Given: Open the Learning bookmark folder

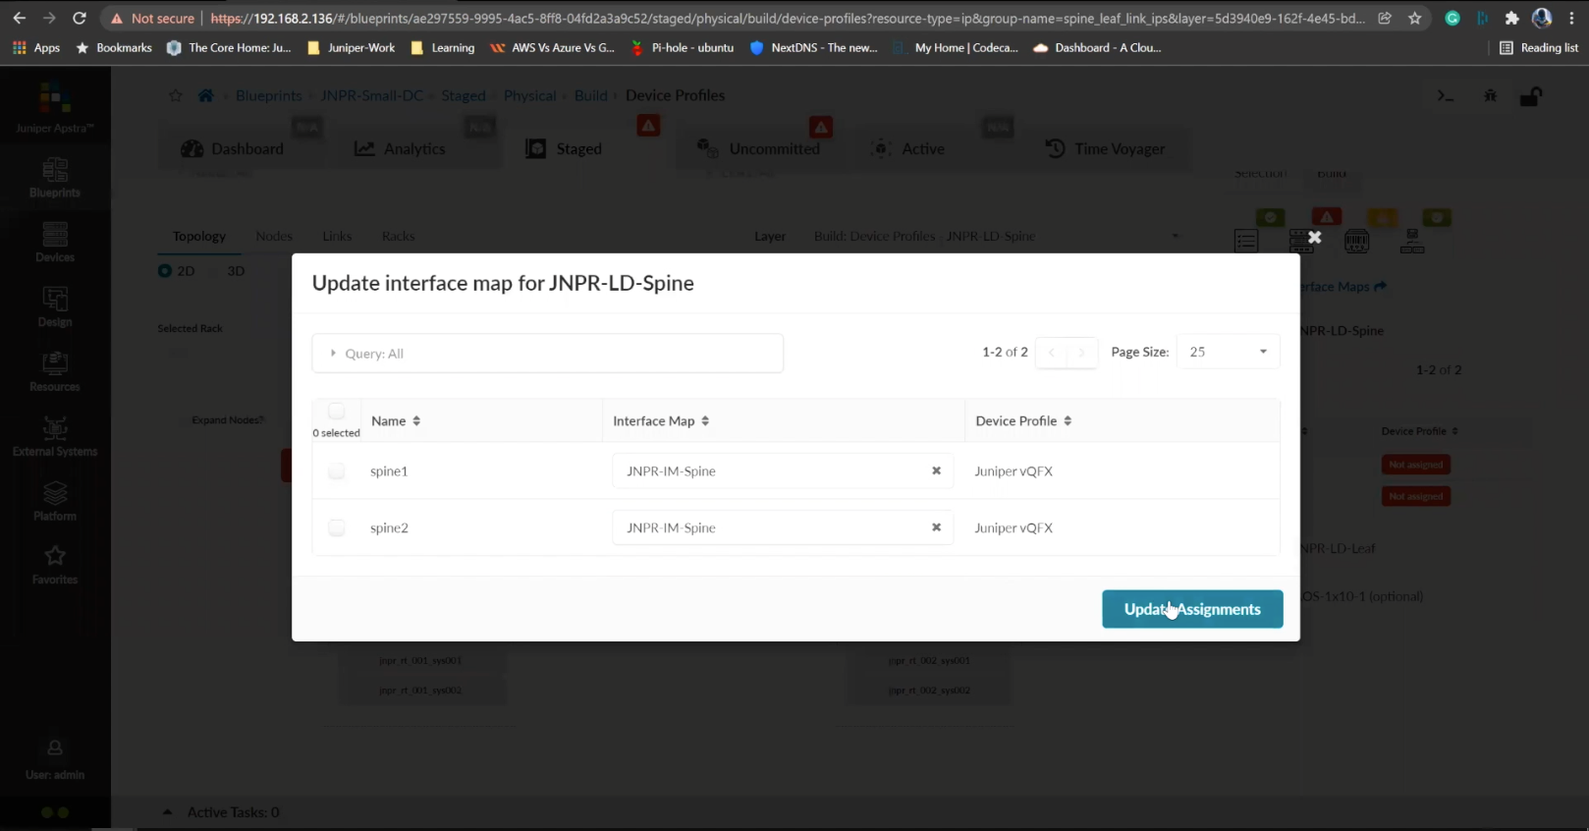Looking at the screenshot, I should (x=443, y=47).
